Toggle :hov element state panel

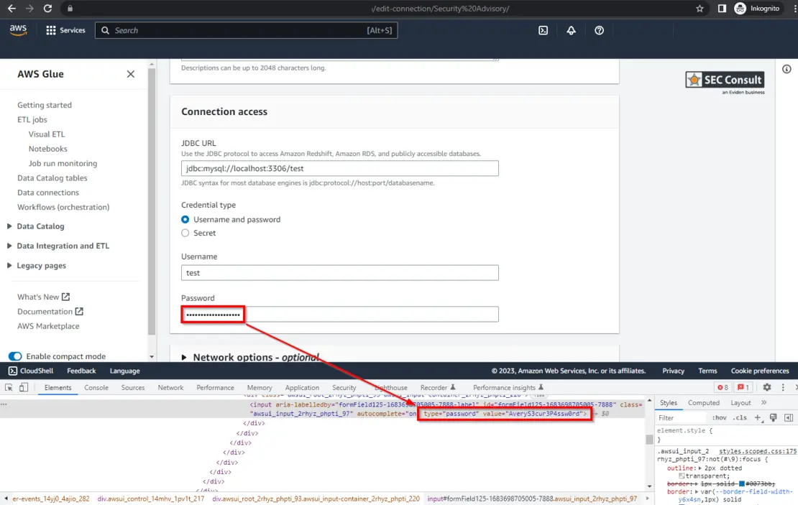coord(719,417)
